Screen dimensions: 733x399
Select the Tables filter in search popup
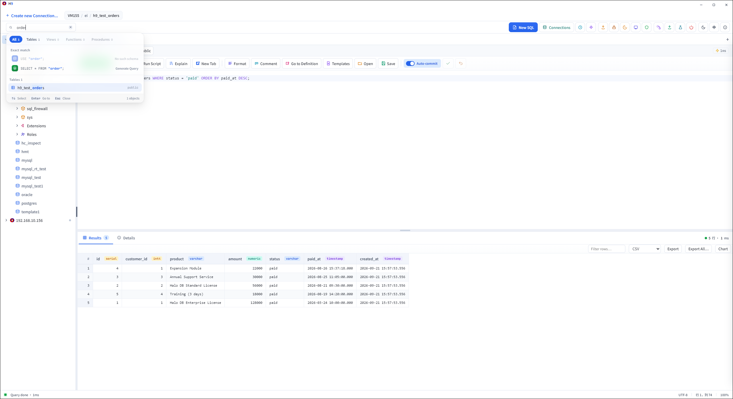coord(33,40)
